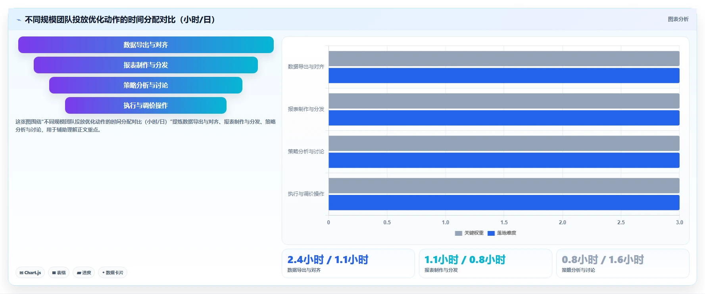
Task: Click the x-axis tick label 2.5
Action: pos(621,223)
